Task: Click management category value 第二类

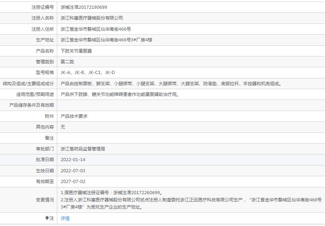Action: click(x=67, y=62)
